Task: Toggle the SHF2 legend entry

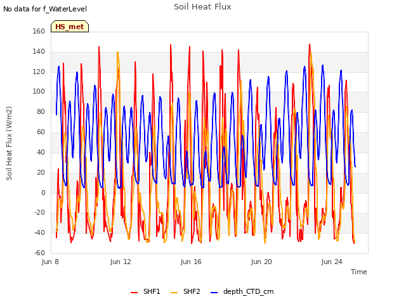Action: click(x=185, y=291)
